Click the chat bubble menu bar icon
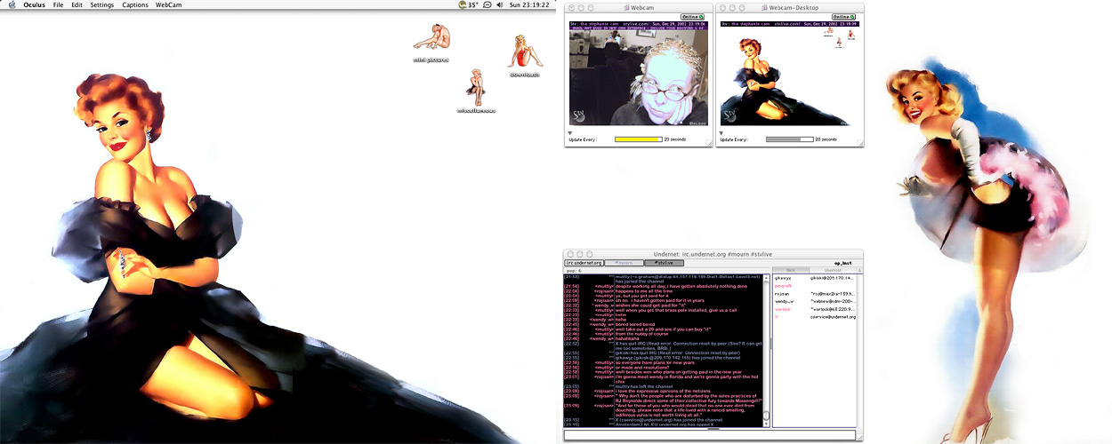 [488, 4]
